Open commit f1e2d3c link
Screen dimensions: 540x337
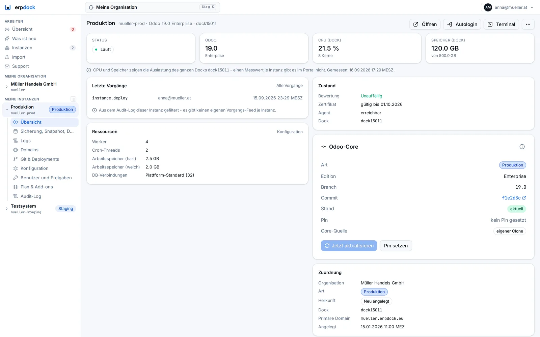coord(514,198)
